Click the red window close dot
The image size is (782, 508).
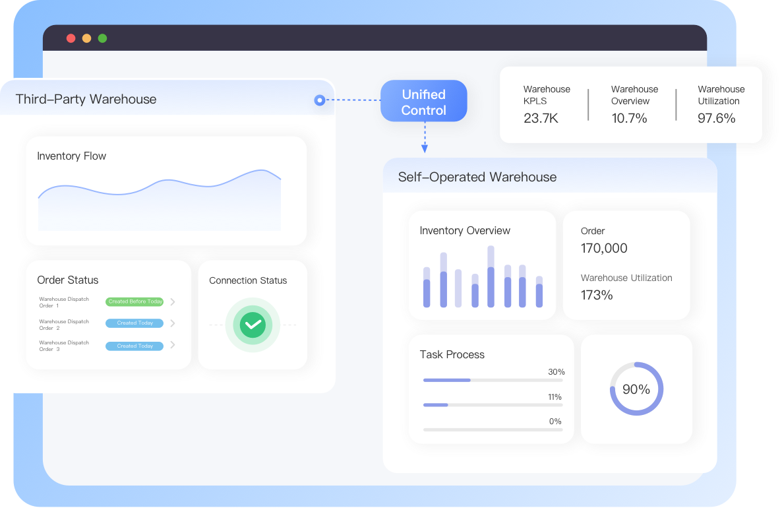tap(71, 38)
